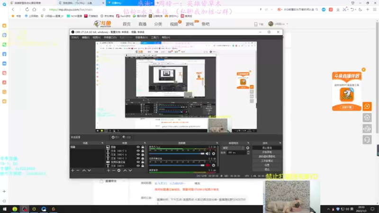This screenshot has height=213, width=379.
Task: Toggle visibility of 视频采集设备 source
Action: pos(138,162)
